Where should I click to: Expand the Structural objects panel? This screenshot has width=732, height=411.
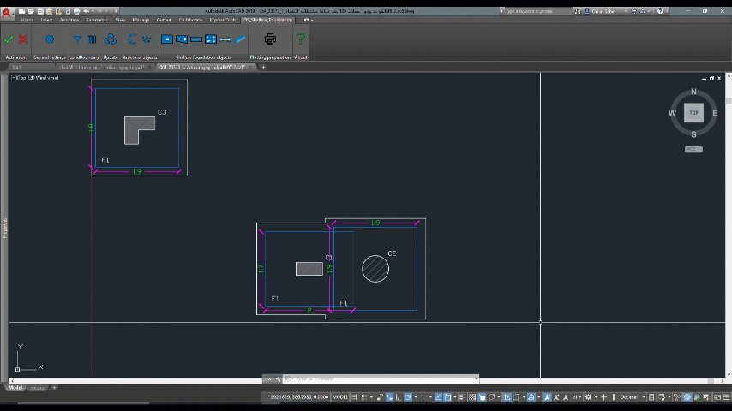pyautogui.click(x=140, y=57)
